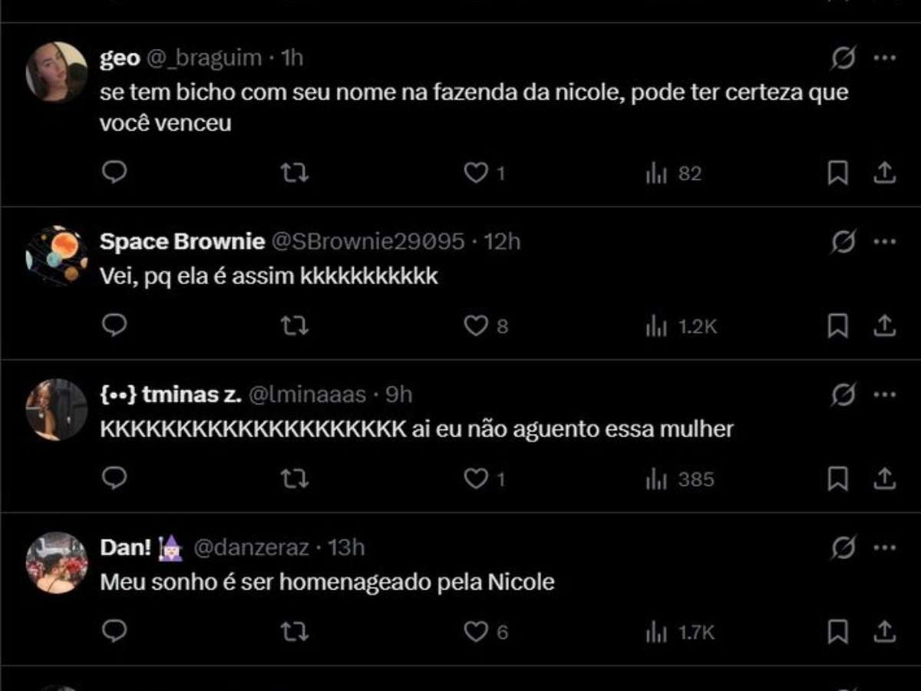921x691 pixels.
Task: Open more options for geo's tweet
Action: click(x=885, y=58)
